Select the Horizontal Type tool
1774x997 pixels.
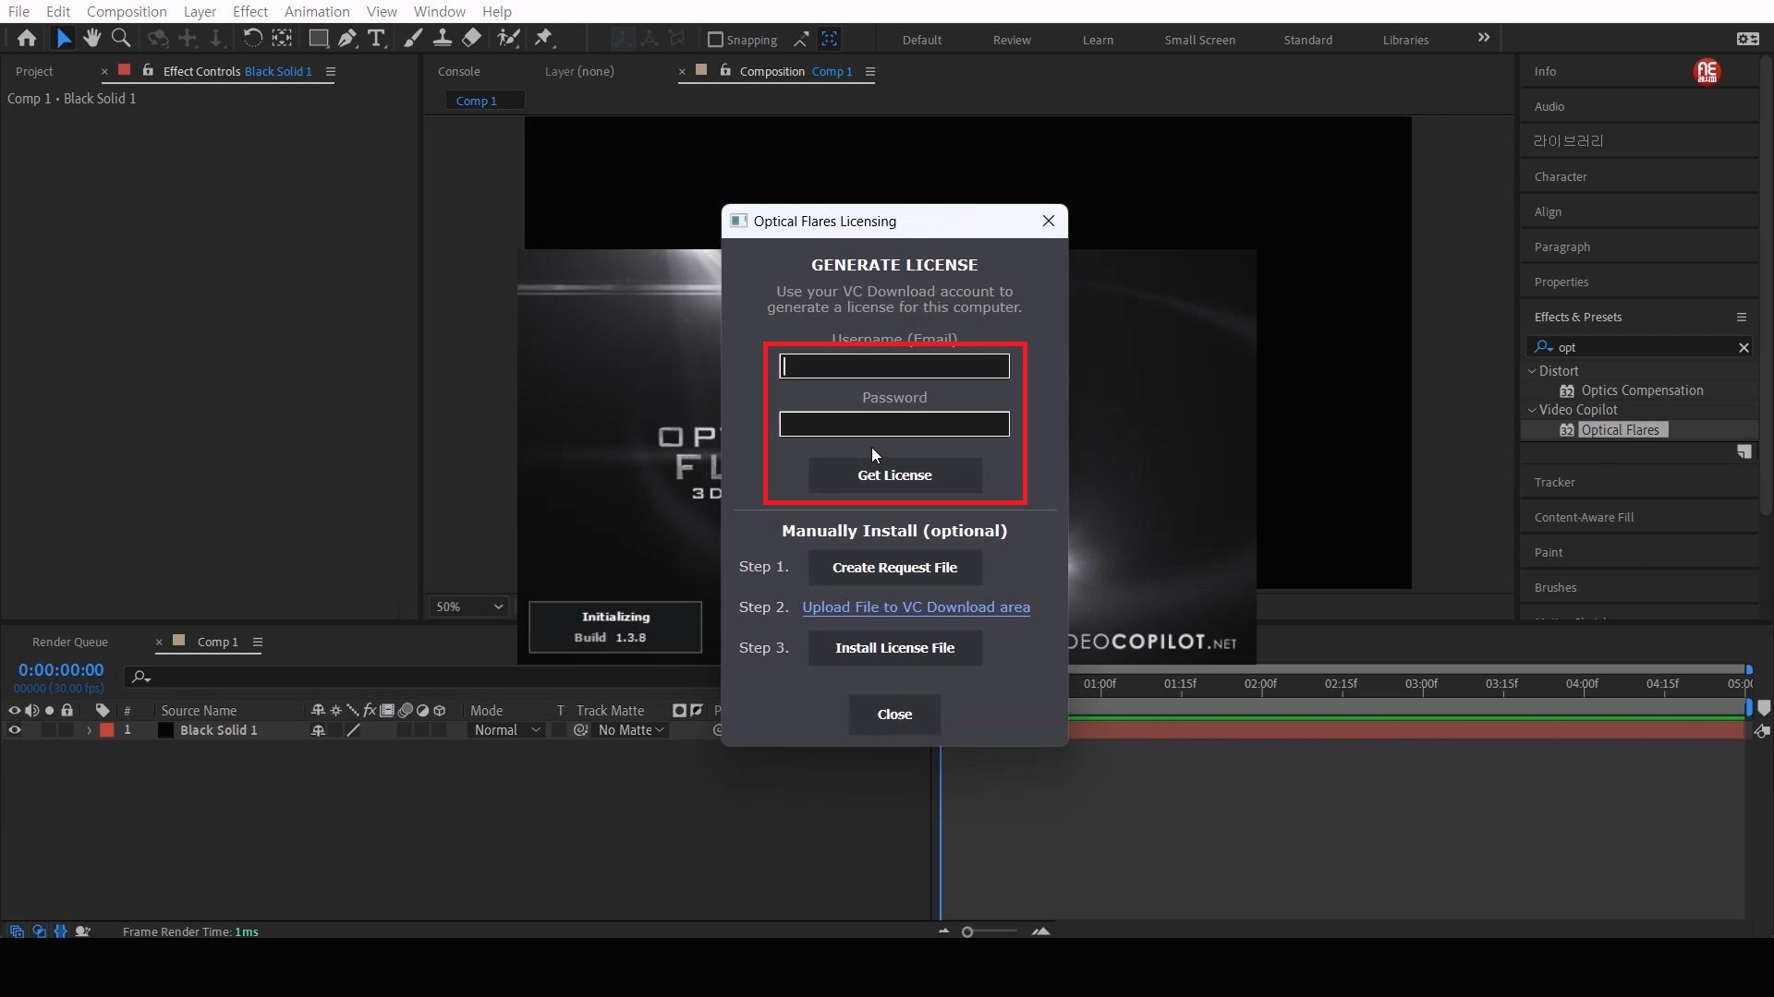[376, 38]
